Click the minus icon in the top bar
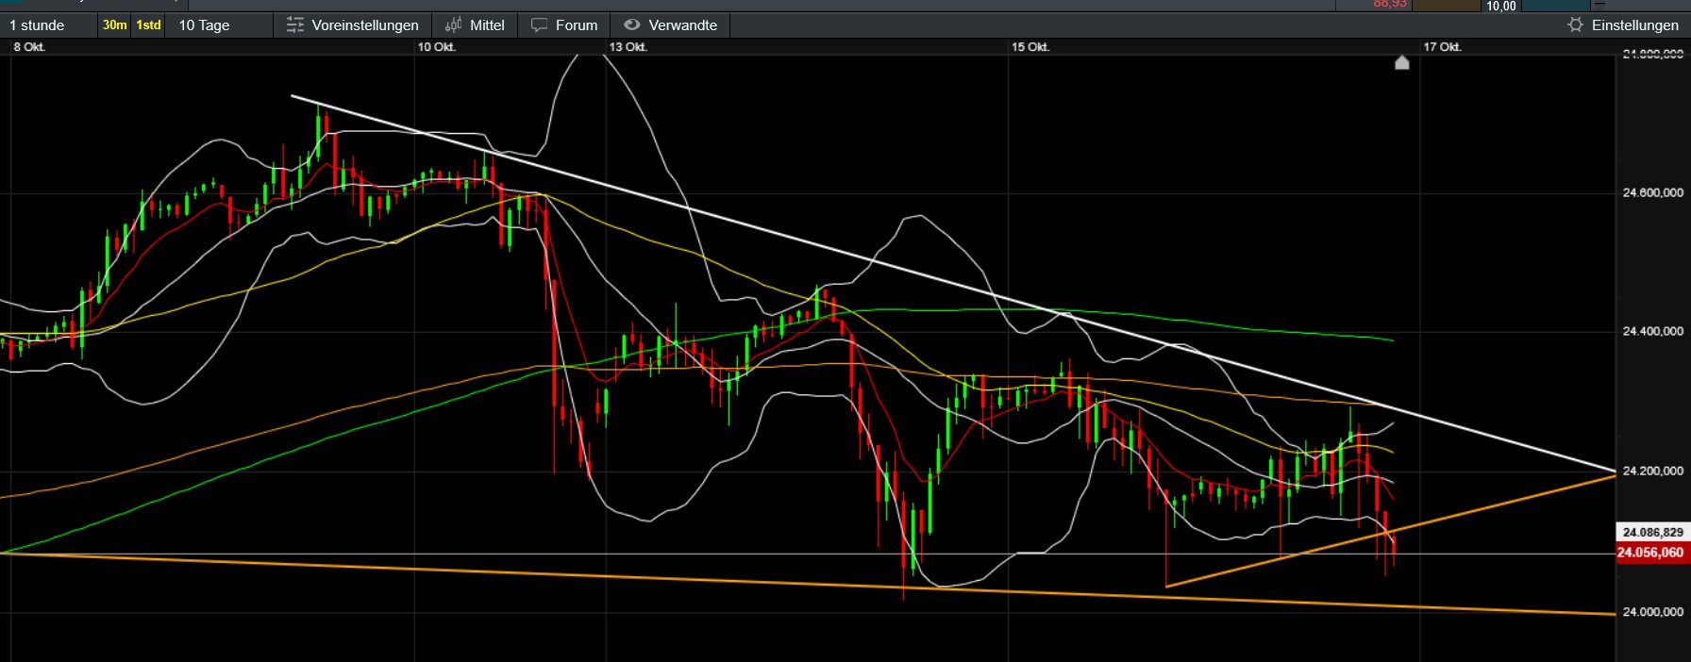Screen dimensions: 1691x662 click(1599, 5)
